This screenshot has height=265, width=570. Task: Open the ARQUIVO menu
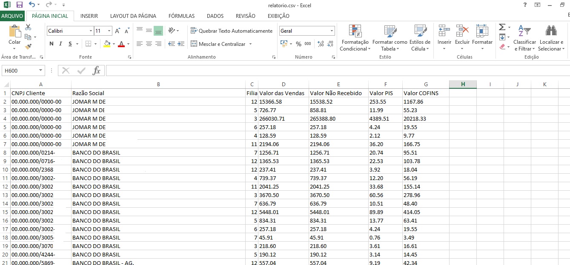[13, 16]
